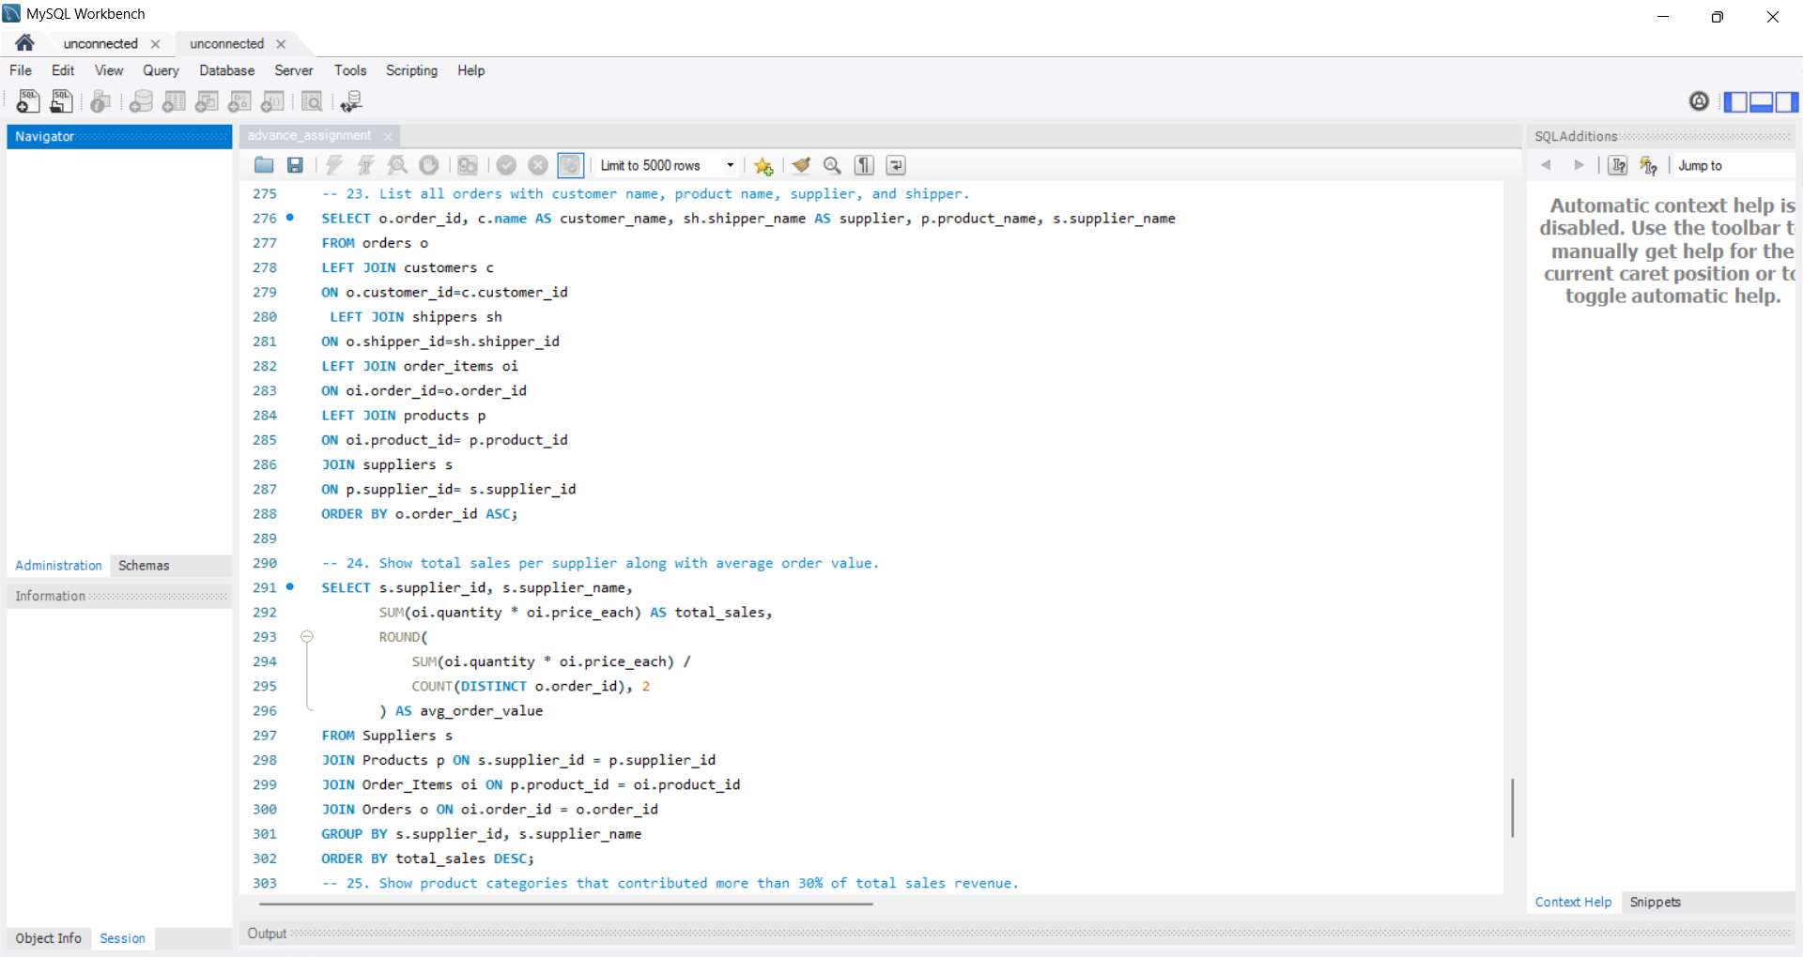
Task: Switch to the Schemas tab
Action: click(144, 565)
